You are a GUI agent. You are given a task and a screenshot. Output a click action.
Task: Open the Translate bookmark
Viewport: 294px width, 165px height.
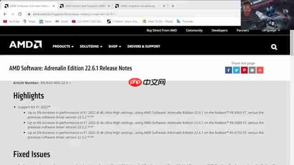(185, 22)
